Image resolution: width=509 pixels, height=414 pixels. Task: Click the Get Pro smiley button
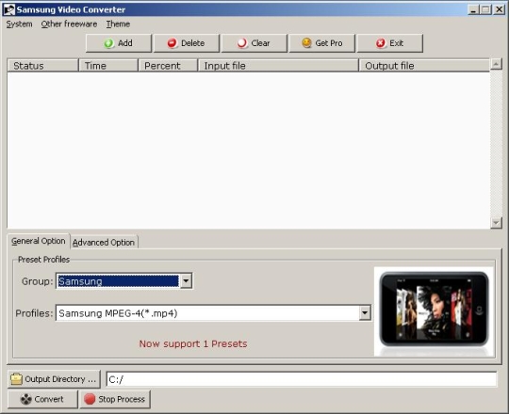(322, 43)
